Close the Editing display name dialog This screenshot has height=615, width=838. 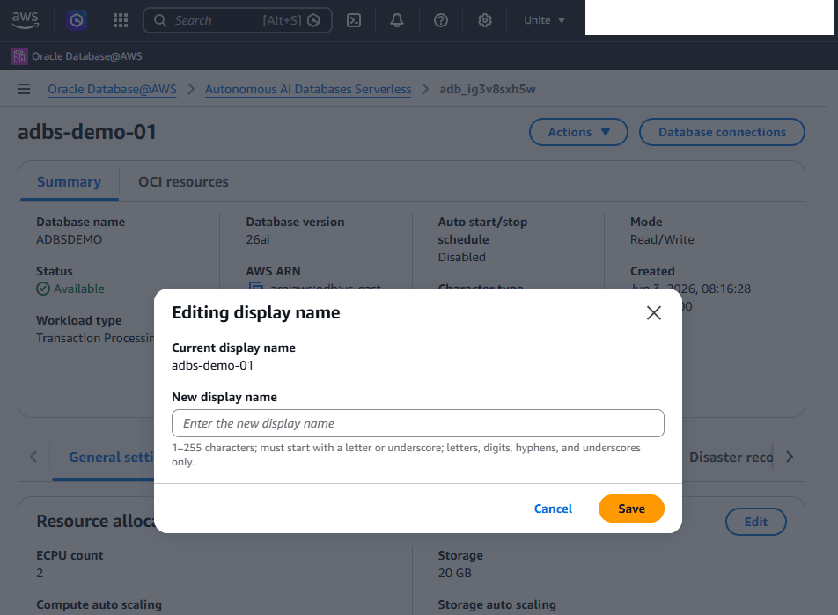[654, 312]
